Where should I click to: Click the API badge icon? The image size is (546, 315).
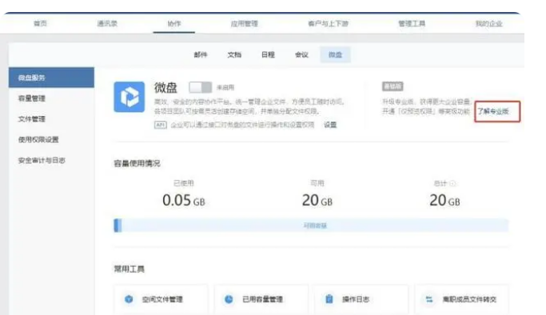coord(160,125)
